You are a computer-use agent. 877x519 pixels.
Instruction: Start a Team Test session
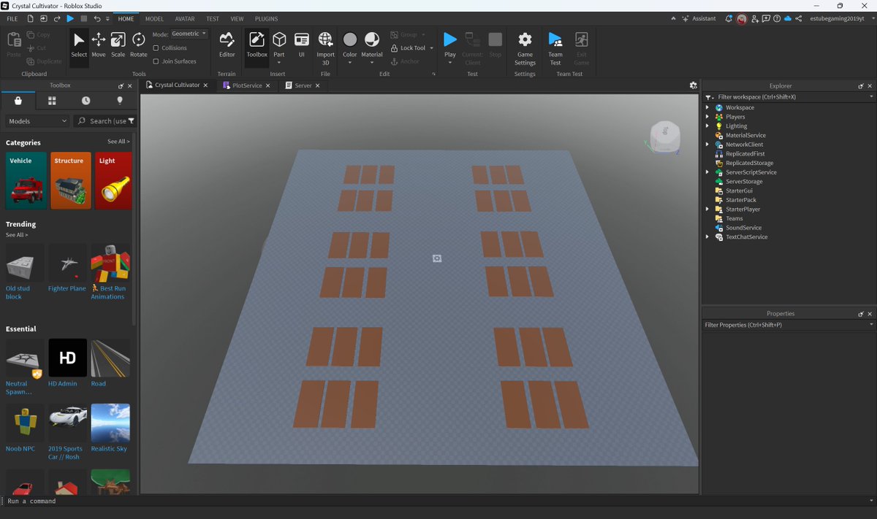pyautogui.click(x=555, y=48)
